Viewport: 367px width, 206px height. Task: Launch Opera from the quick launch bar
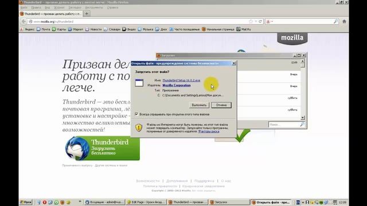(x=45, y=202)
